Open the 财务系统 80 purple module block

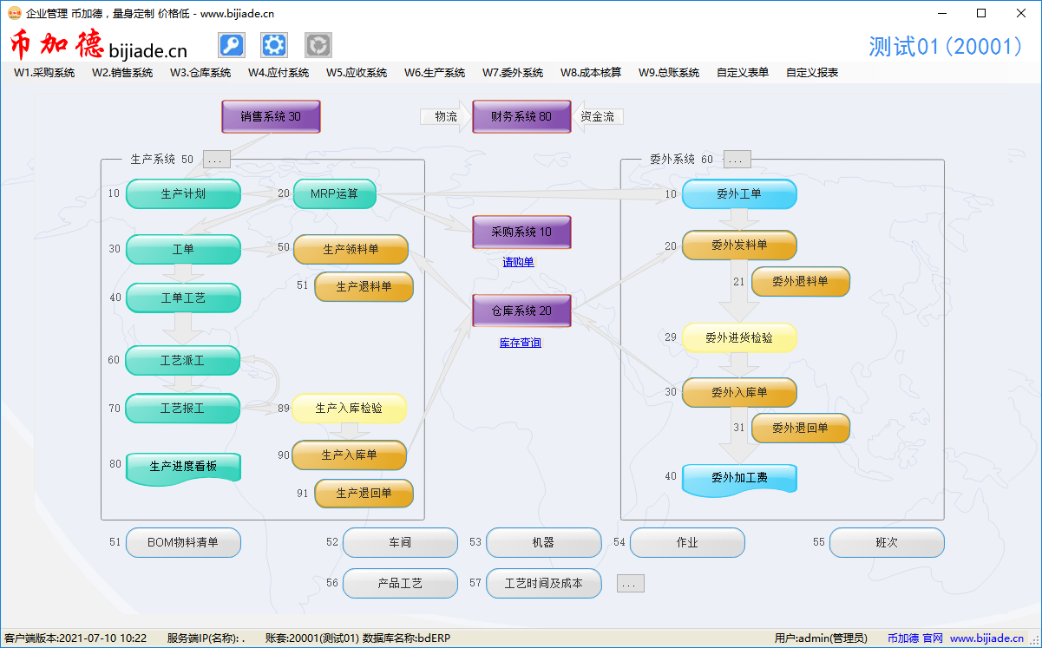[521, 116]
